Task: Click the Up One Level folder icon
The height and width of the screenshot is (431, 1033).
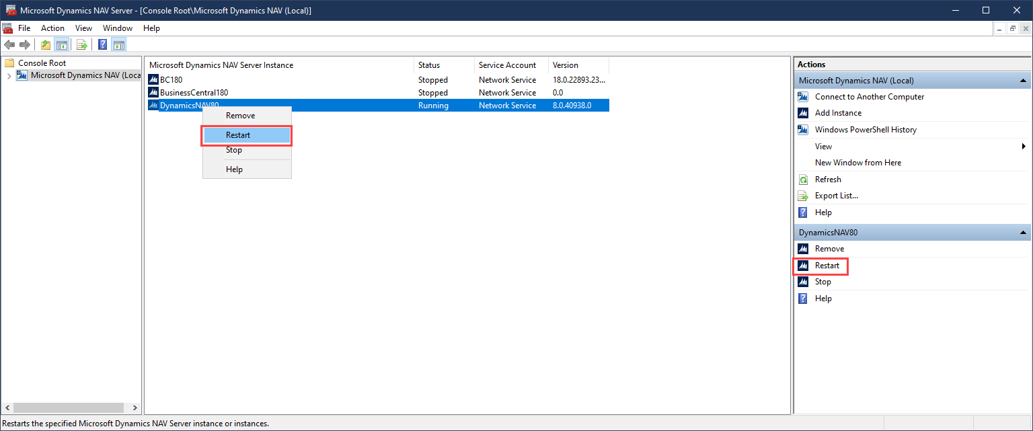Action: tap(46, 45)
